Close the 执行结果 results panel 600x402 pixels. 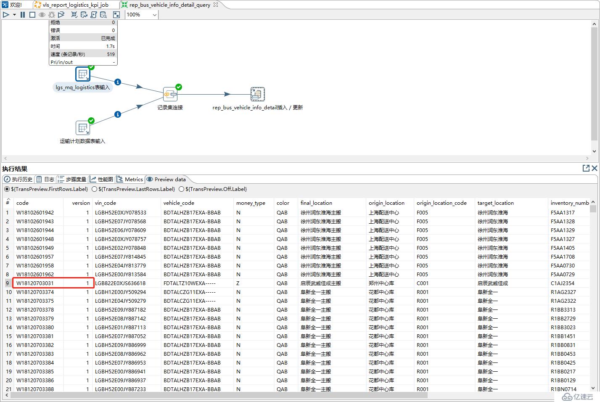[595, 168]
